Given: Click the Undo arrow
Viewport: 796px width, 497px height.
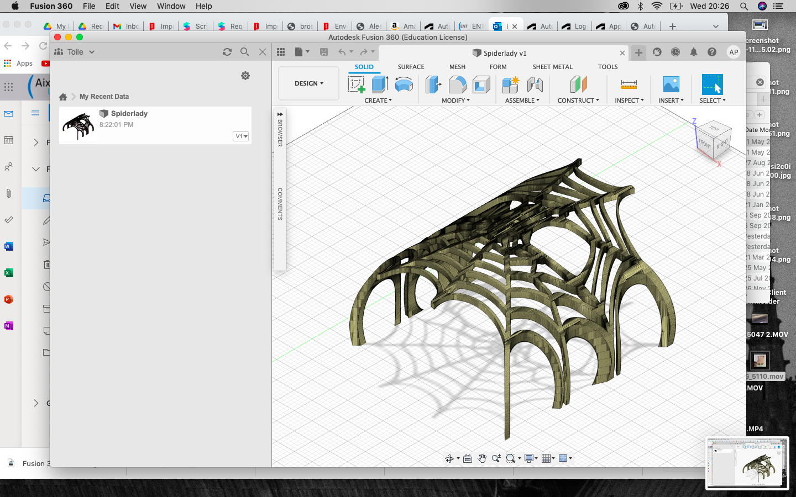Looking at the screenshot, I should [x=342, y=52].
